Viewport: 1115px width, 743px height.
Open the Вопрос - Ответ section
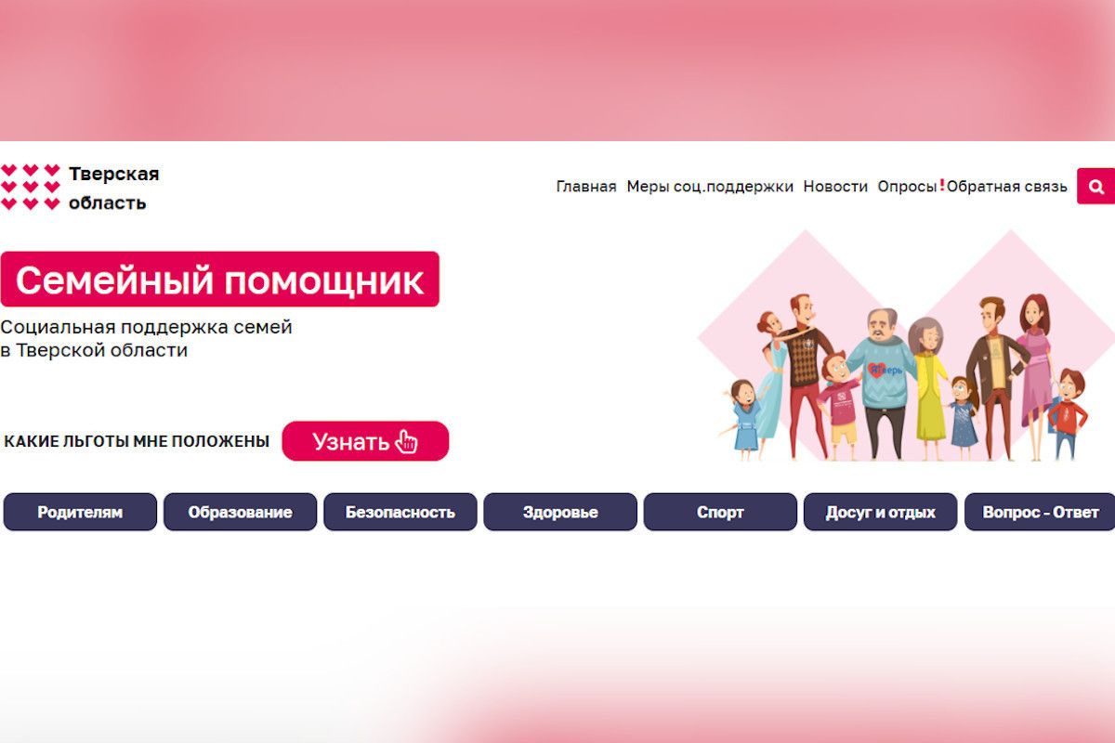click(1040, 512)
